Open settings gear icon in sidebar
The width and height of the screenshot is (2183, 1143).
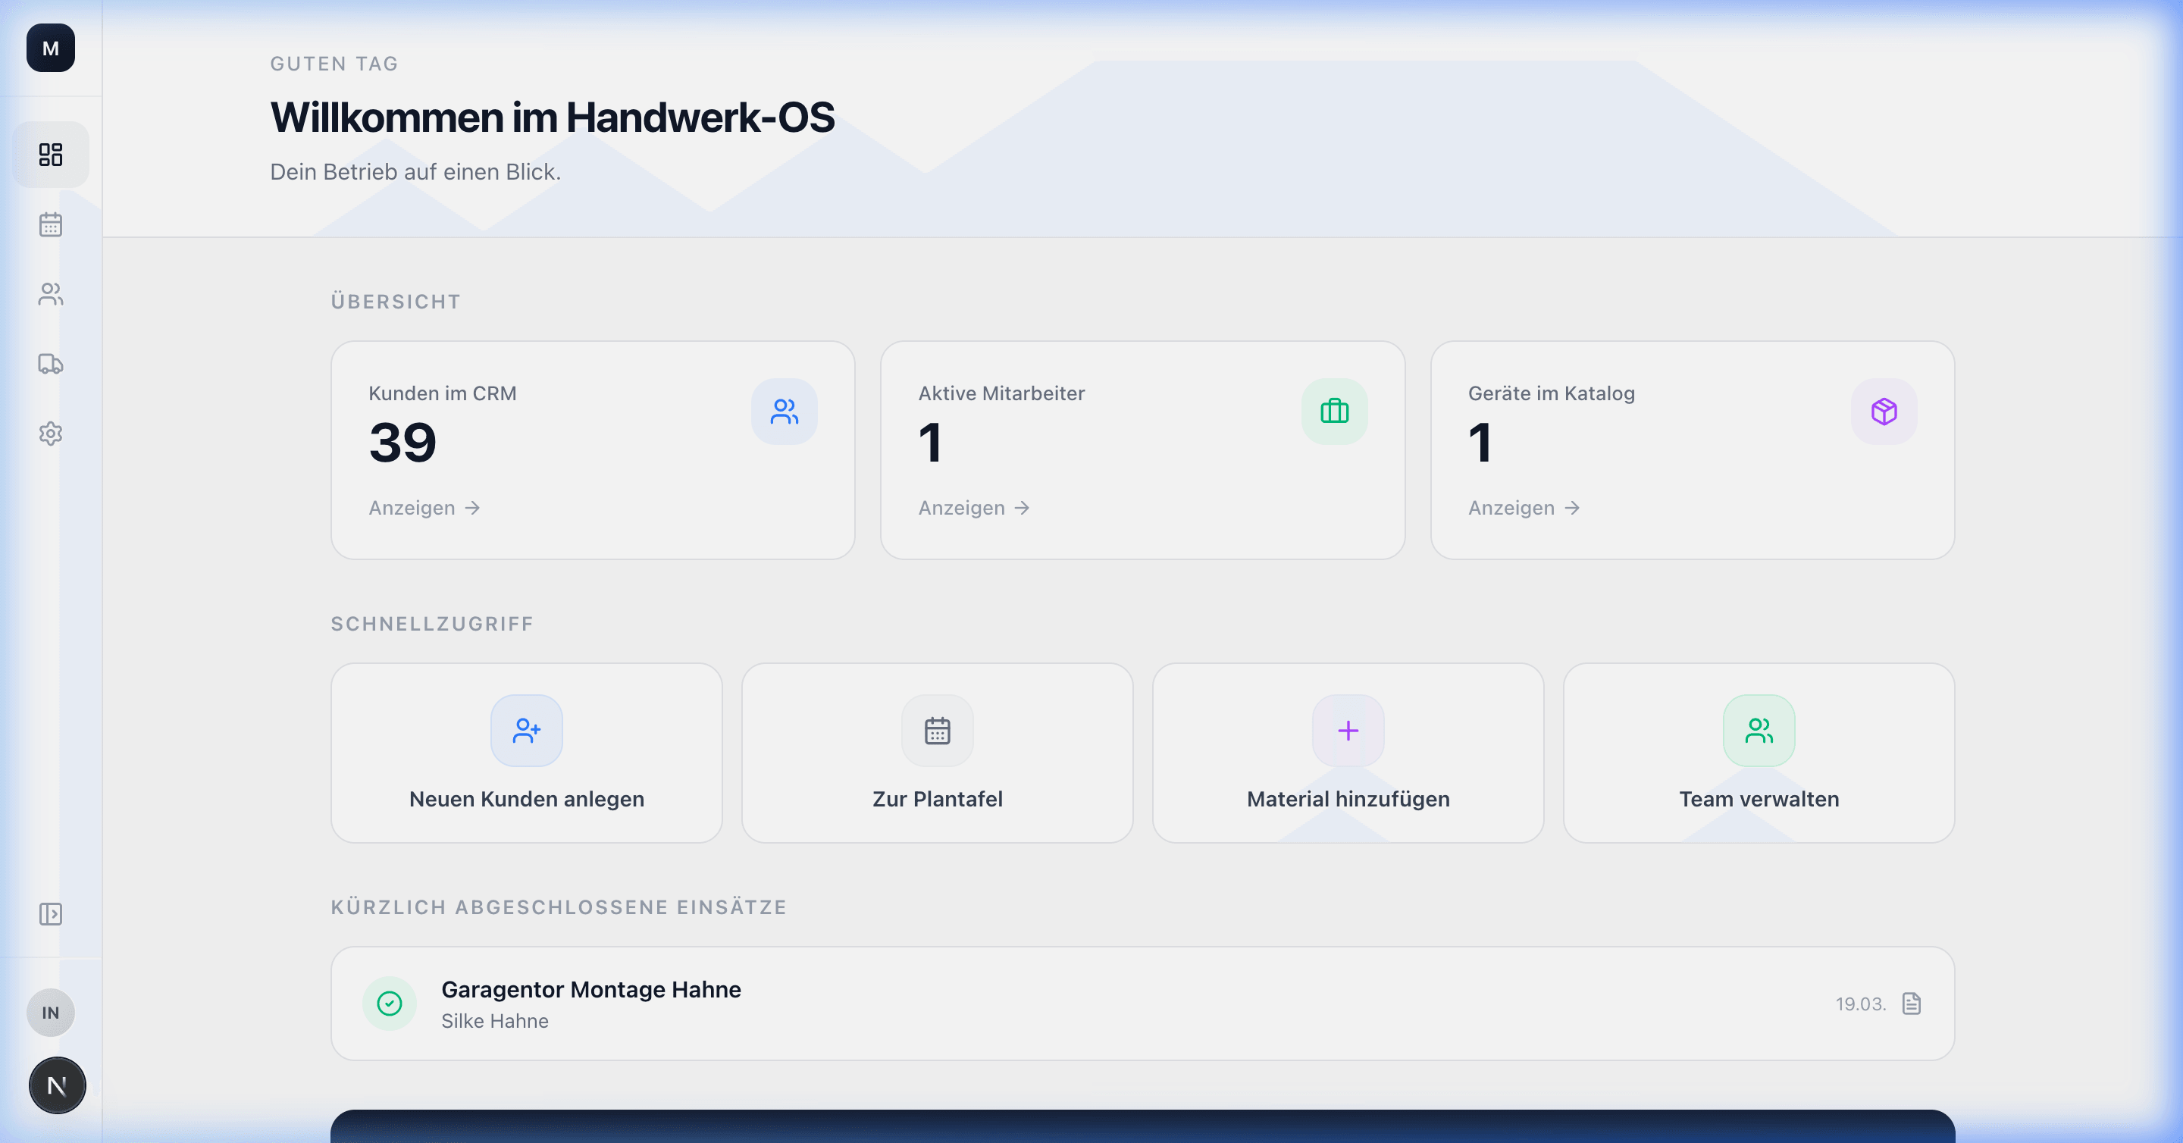pos(51,434)
